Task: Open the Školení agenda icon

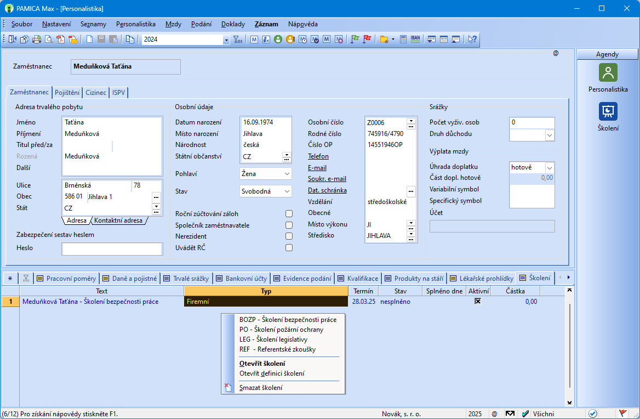Action: 608,111
